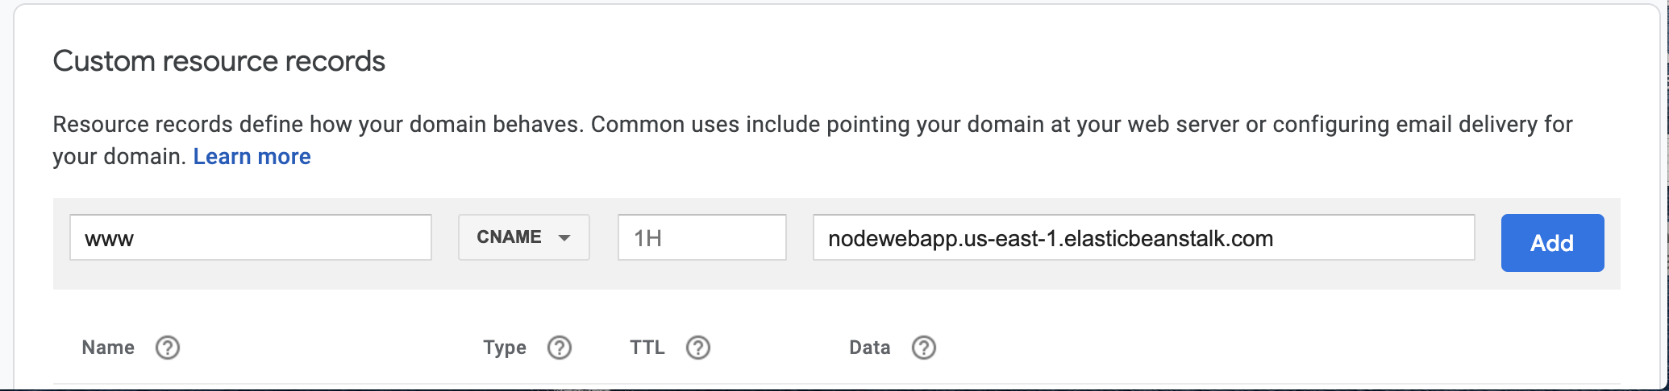The width and height of the screenshot is (1669, 391).
Task: Click the TTL column header label
Action: (647, 348)
